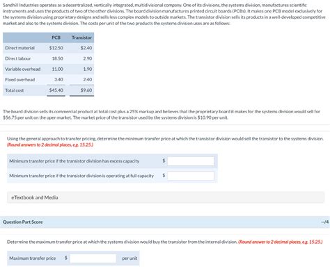This screenshot has height=273, width=330.
Task: Select the Transistor total cost $9.60
Action: tap(86, 90)
